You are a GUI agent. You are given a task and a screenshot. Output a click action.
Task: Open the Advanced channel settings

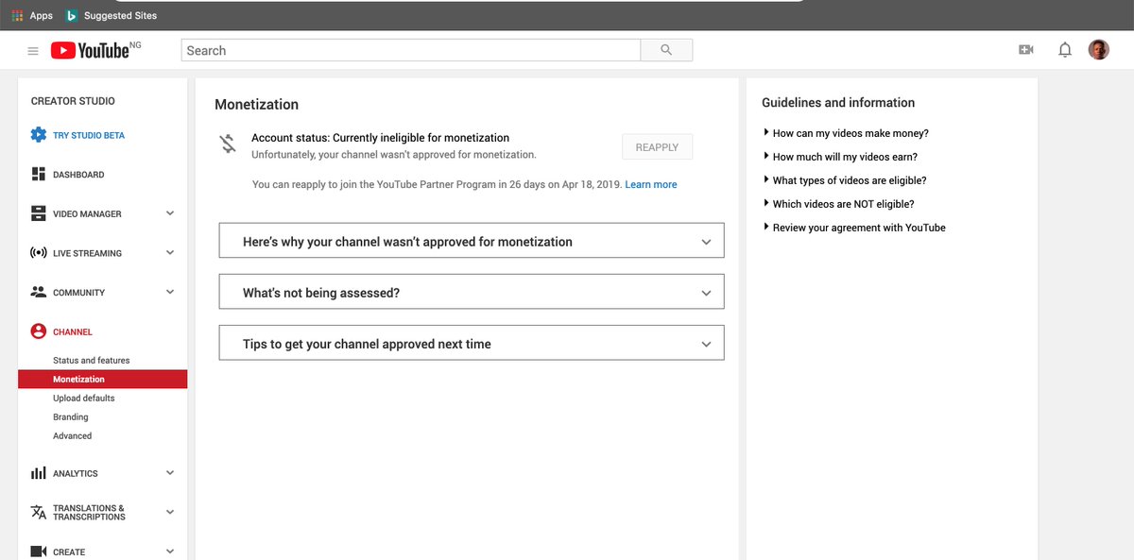pos(73,436)
